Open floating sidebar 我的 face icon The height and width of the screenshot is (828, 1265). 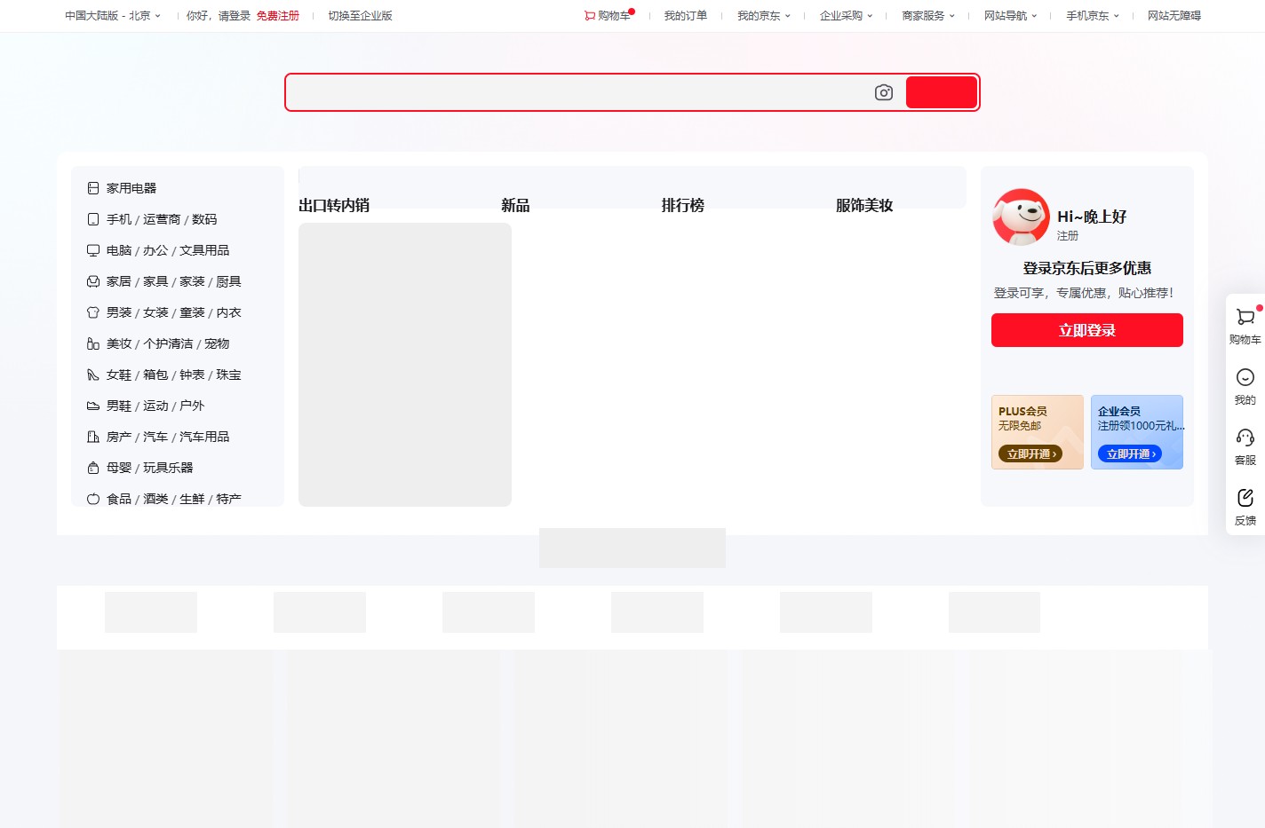click(1245, 377)
